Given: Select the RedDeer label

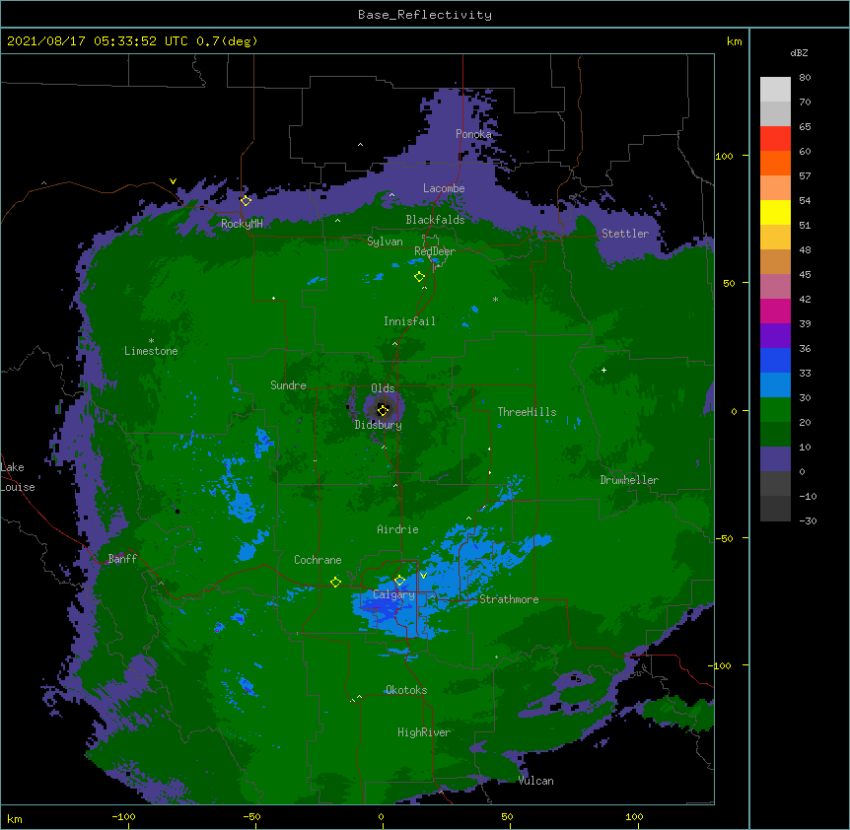Looking at the screenshot, I should click(x=435, y=251).
